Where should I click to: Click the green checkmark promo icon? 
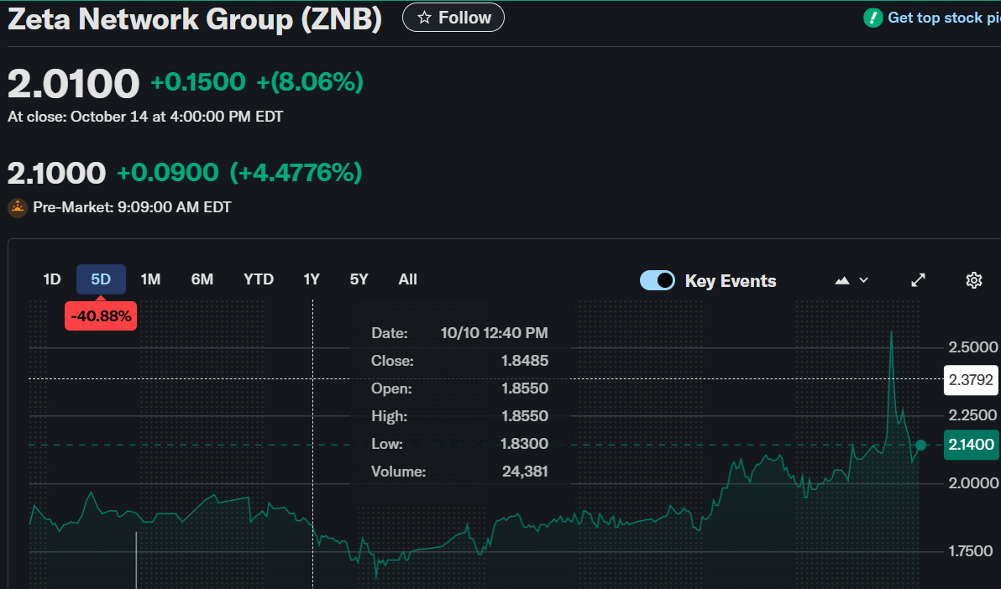pos(873,18)
